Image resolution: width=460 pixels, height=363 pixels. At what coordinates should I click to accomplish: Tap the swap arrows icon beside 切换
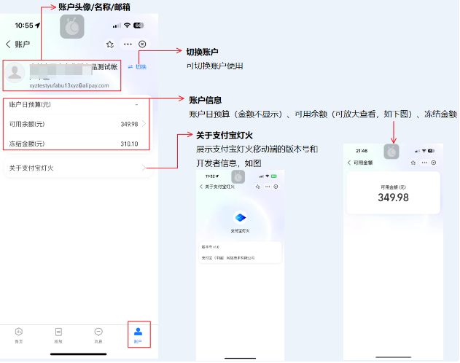(x=130, y=67)
